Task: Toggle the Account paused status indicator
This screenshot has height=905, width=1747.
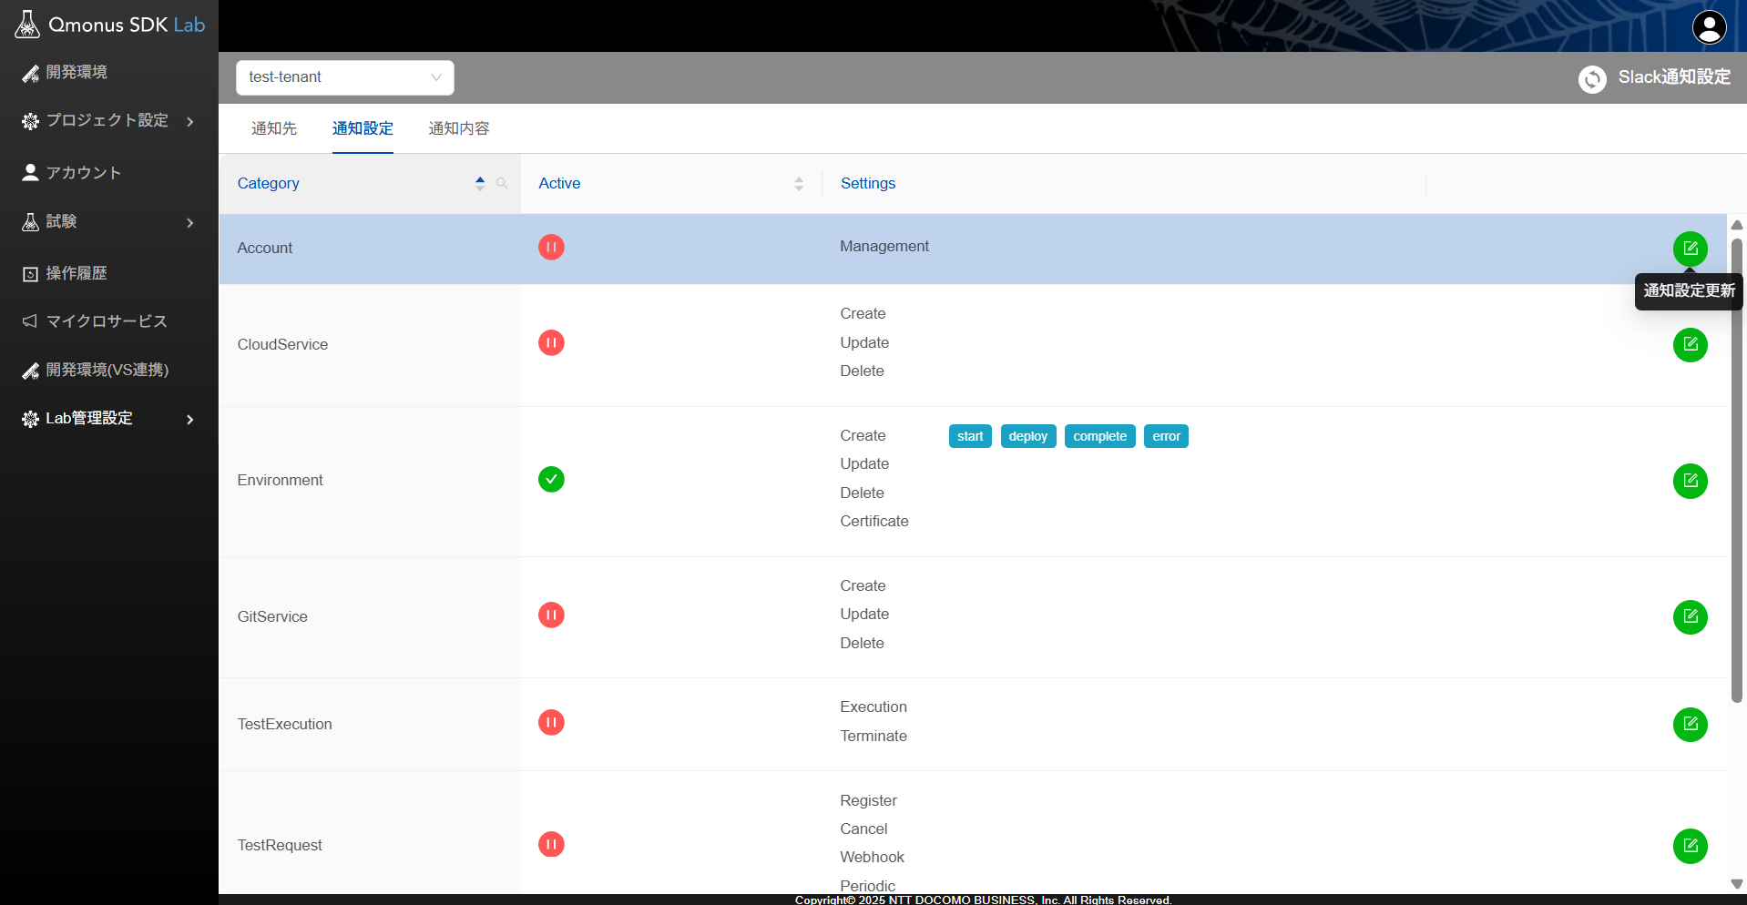Action: 551,247
